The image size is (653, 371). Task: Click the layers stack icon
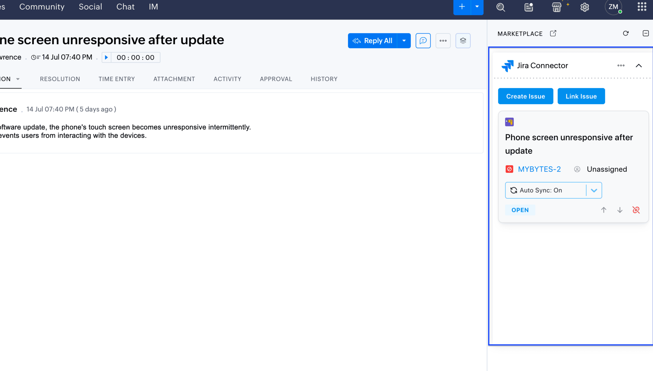[463, 41]
